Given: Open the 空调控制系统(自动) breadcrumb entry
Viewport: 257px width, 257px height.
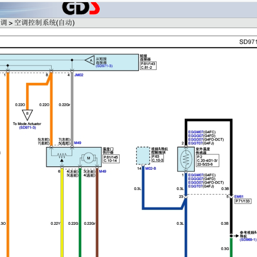Looking at the screenshot, I should [44, 23].
